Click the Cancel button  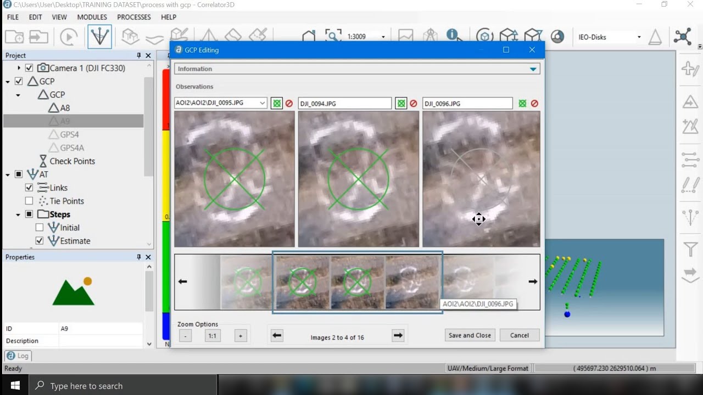coord(520,335)
